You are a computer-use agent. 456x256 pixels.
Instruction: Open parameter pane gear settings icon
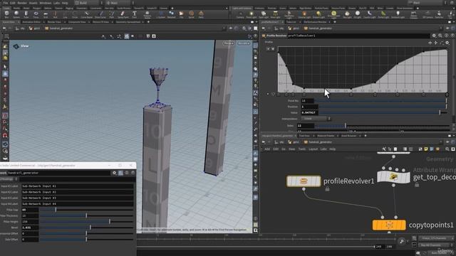pos(434,36)
